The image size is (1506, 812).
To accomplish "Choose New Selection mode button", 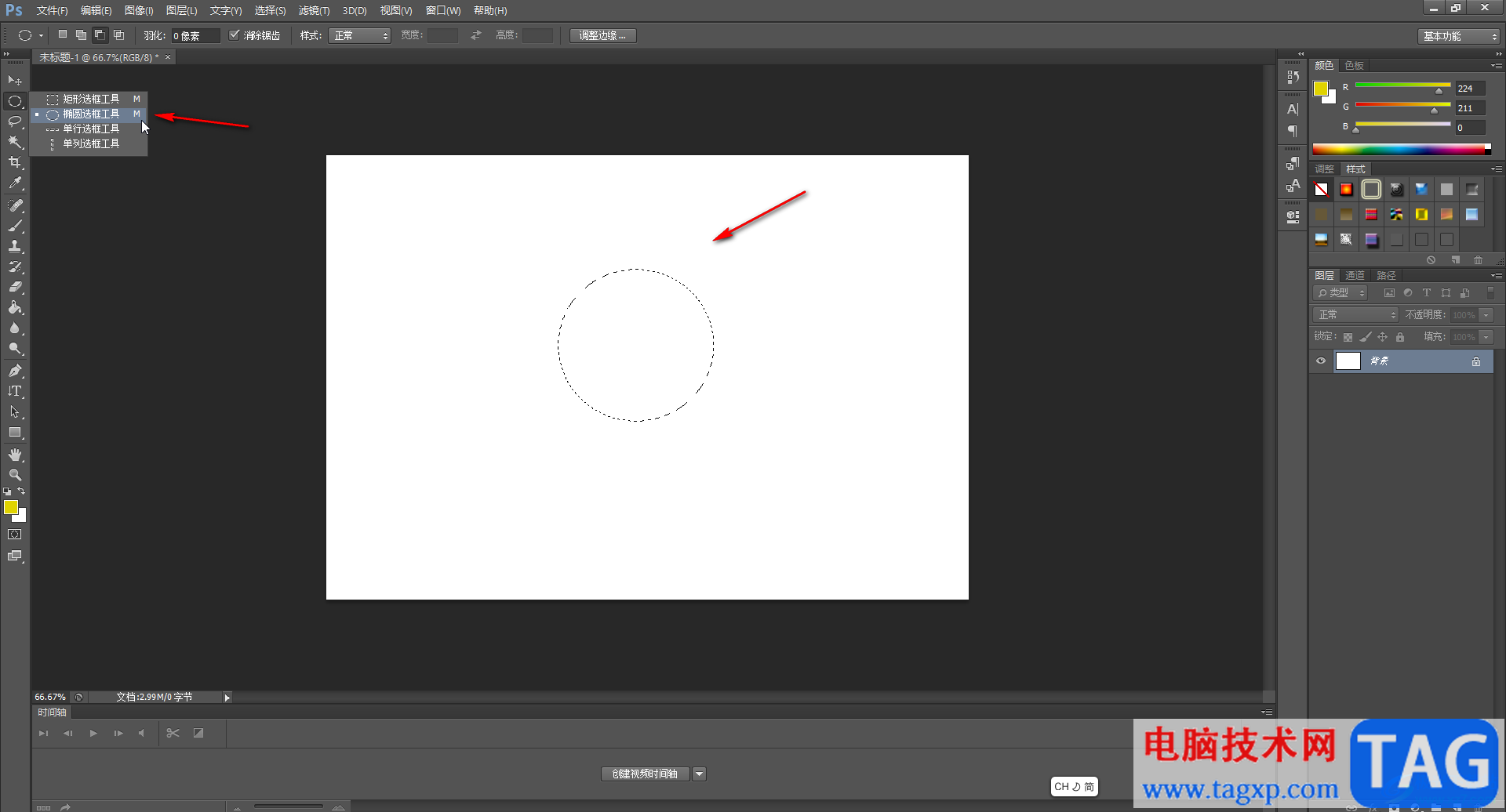I will tap(63, 35).
